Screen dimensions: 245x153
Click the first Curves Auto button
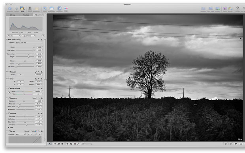(x=27, y=131)
